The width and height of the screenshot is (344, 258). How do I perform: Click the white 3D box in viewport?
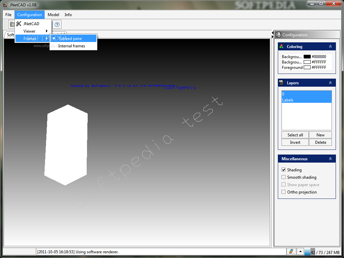coord(66,145)
